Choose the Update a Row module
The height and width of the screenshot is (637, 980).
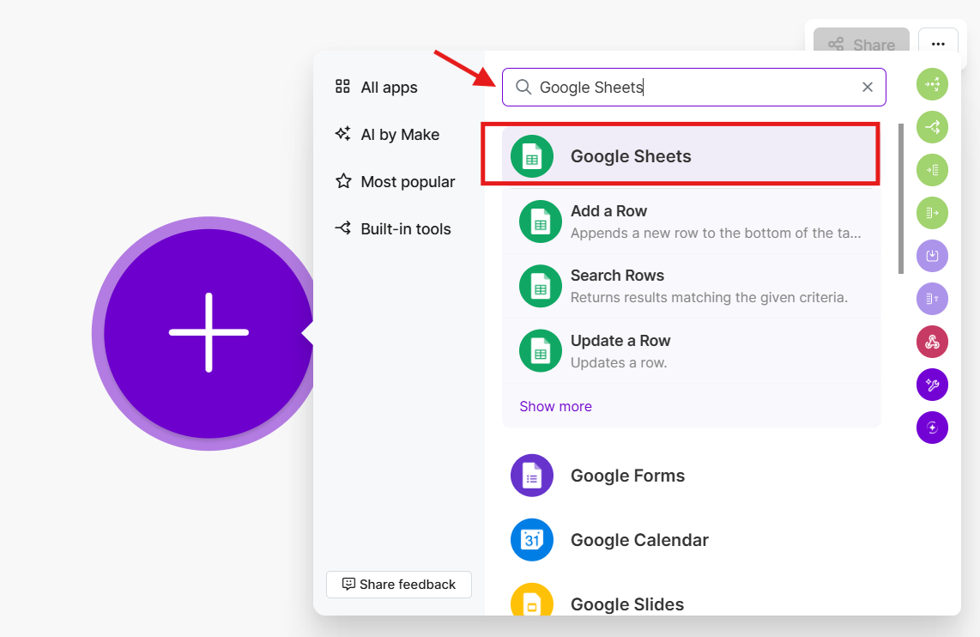pos(692,351)
